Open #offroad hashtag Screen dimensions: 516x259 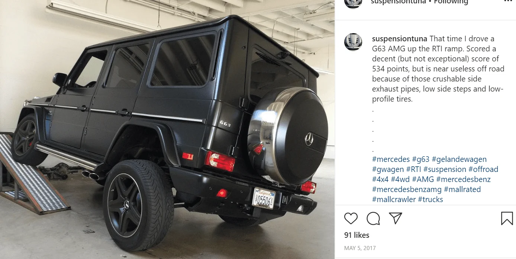pos(483,169)
